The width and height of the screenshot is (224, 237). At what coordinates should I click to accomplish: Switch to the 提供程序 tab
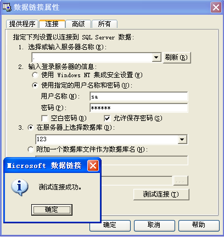pyautogui.click(x=22, y=24)
